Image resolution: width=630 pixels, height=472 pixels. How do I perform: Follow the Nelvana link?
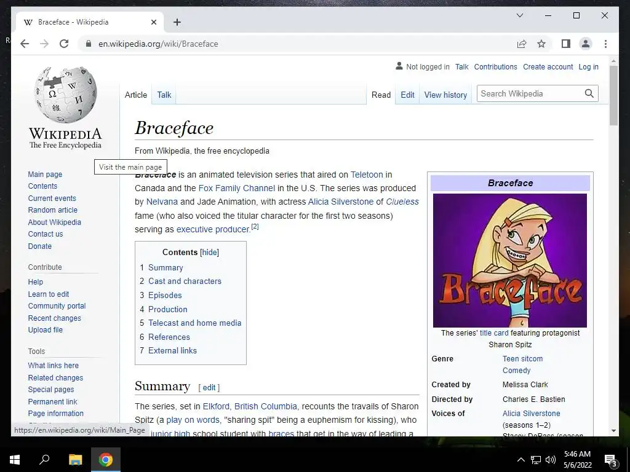162,202
